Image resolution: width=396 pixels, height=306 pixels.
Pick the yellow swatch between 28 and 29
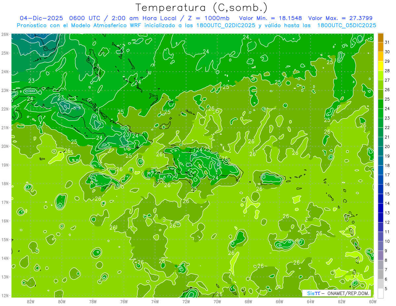click(x=380, y=66)
